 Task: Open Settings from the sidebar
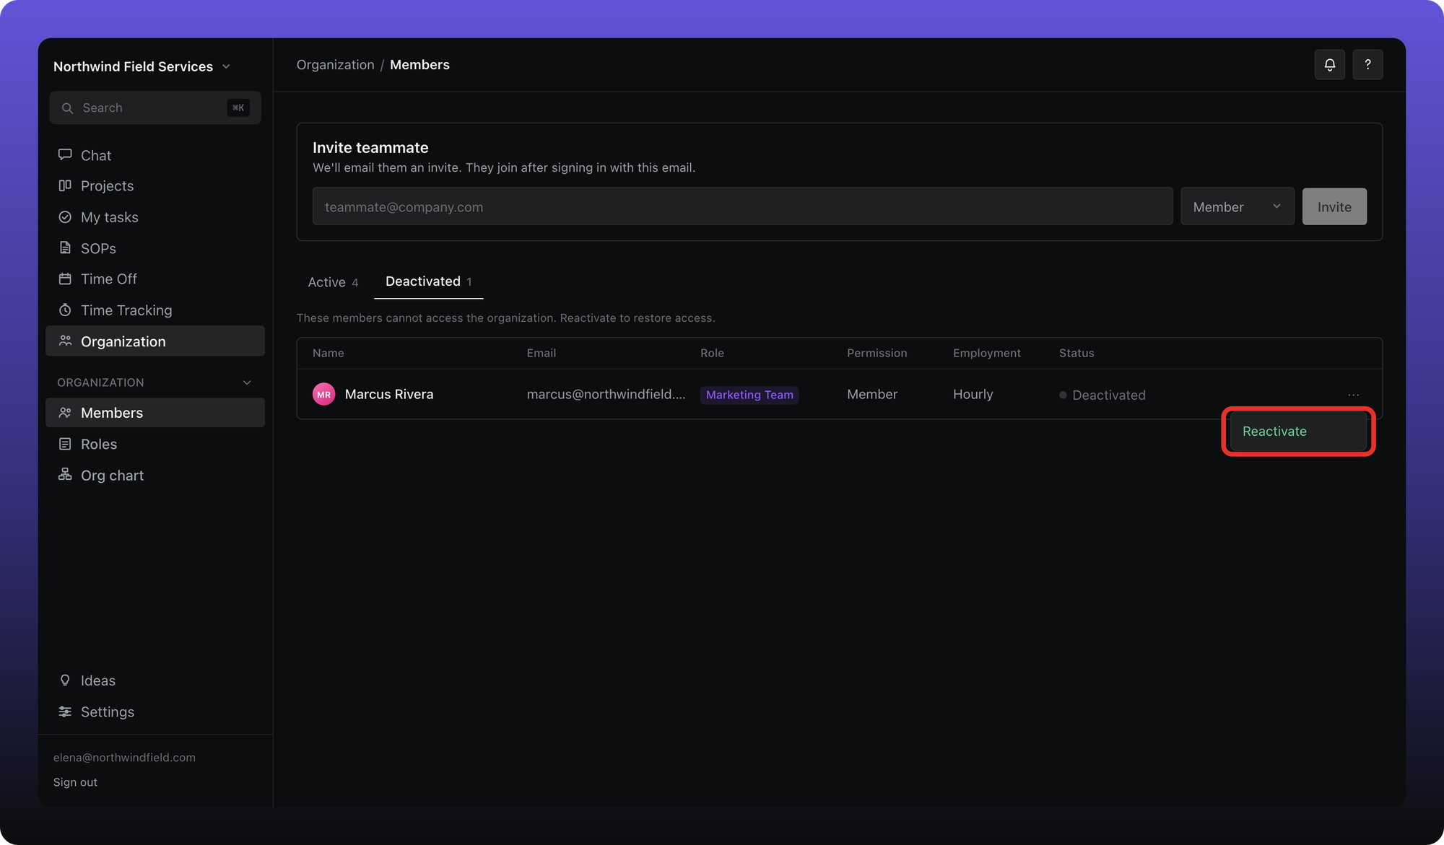pos(155,712)
